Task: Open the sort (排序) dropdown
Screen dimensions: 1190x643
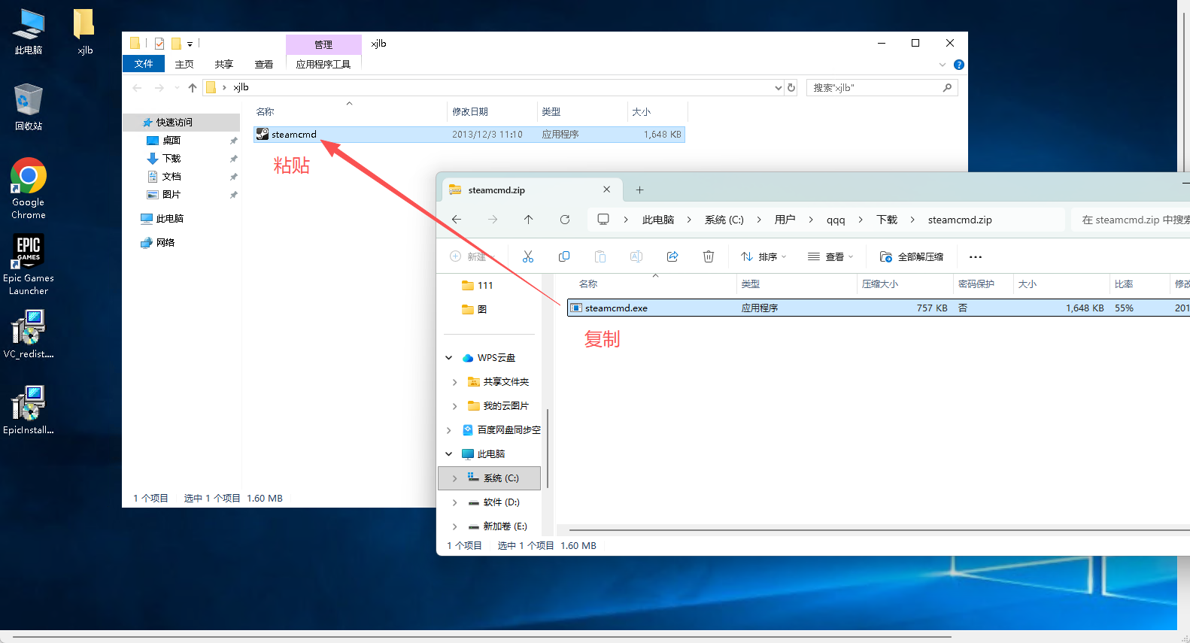Action: (x=763, y=256)
